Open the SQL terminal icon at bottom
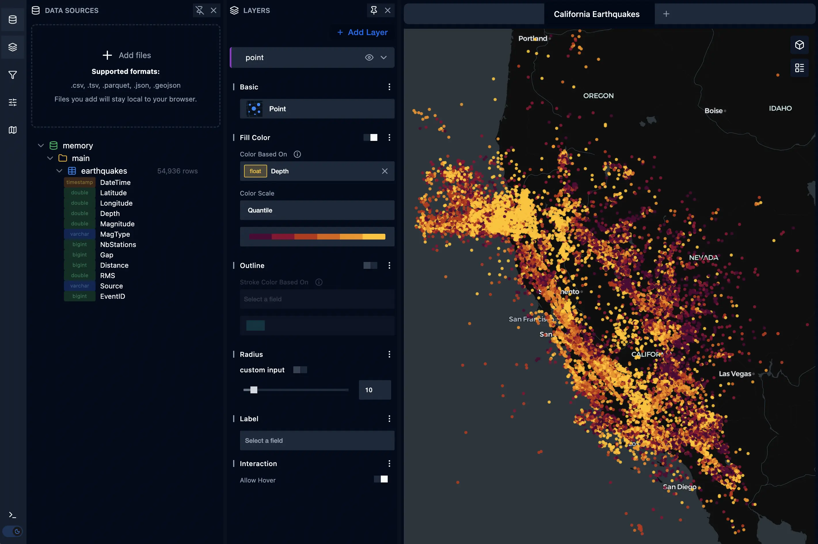The height and width of the screenshot is (544, 818). (x=12, y=515)
